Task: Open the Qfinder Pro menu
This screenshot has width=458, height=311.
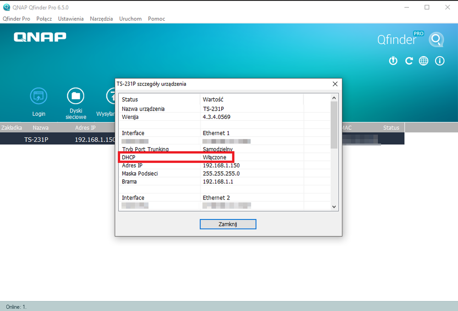Action: point(17,19)
